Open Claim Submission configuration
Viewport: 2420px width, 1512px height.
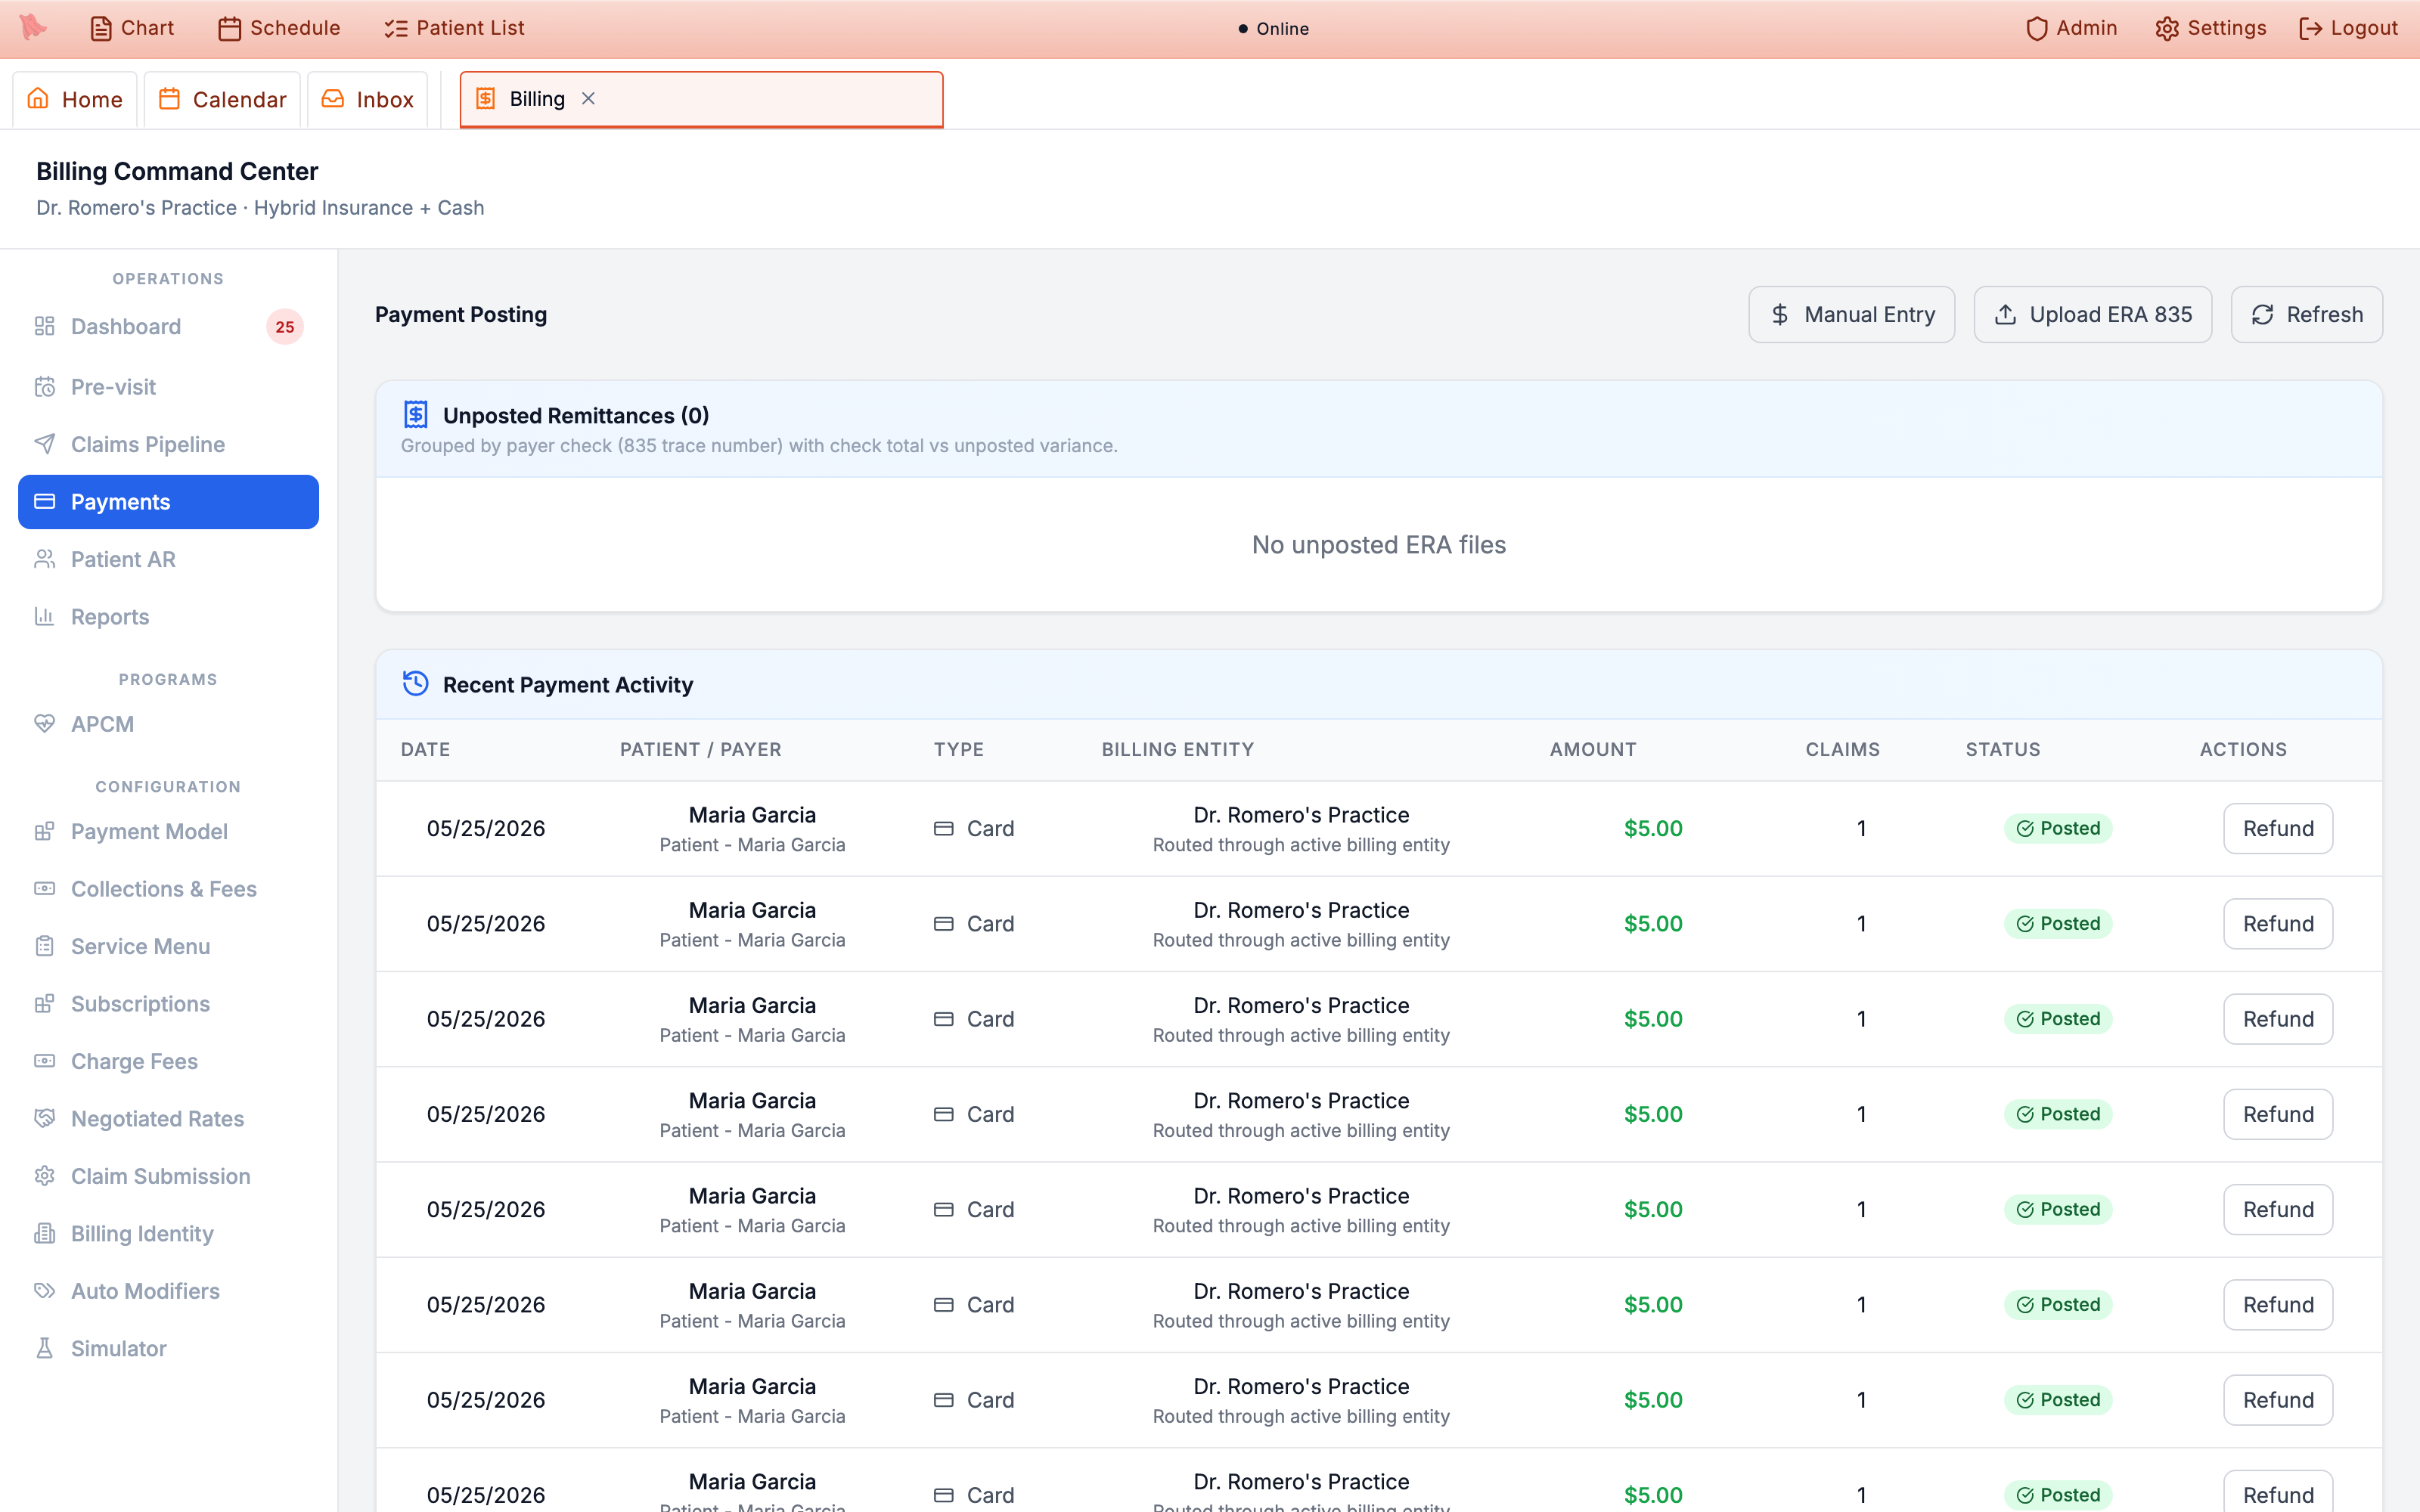[x=168, y=1176]
